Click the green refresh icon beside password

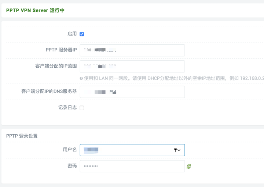pos(189,166)
